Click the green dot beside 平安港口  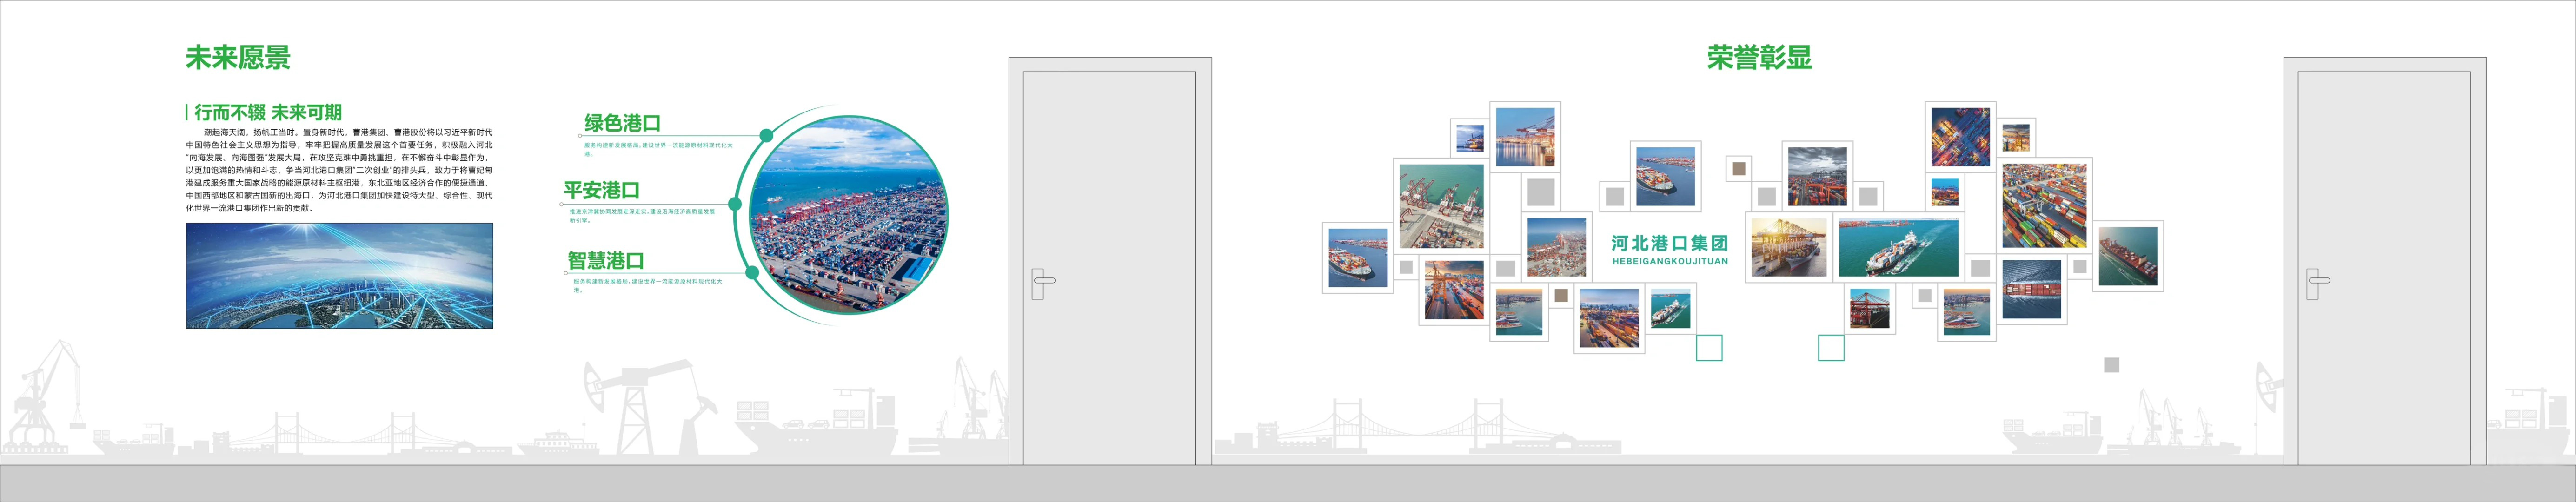click(735, 204)
